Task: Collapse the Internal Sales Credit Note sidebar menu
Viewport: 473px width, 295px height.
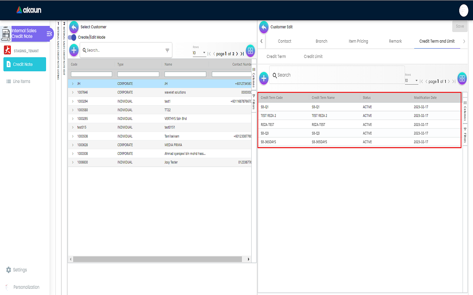Action: pyautogui.click(x=49, y=34)
